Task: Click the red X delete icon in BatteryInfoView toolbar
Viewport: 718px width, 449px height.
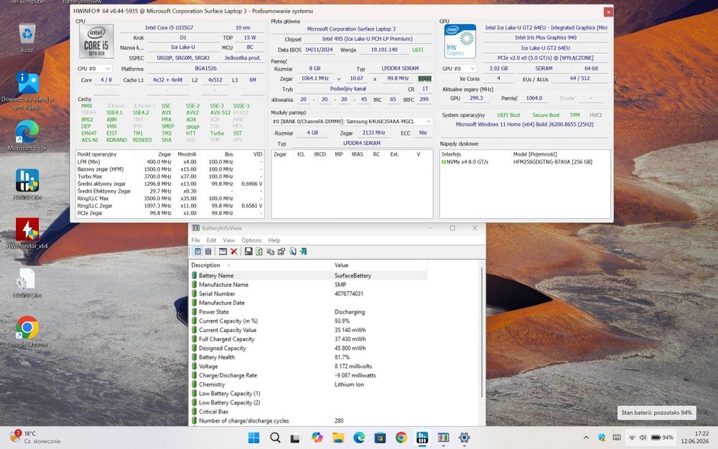Action: coord(234,252)
